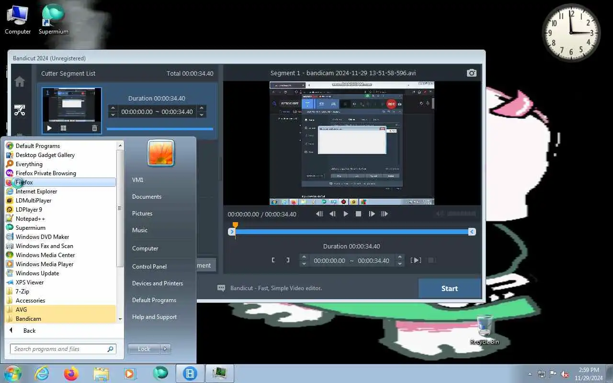Capture a snapshot with camera icon
Screen dimensions: 613x383
(x=472, y=73)
